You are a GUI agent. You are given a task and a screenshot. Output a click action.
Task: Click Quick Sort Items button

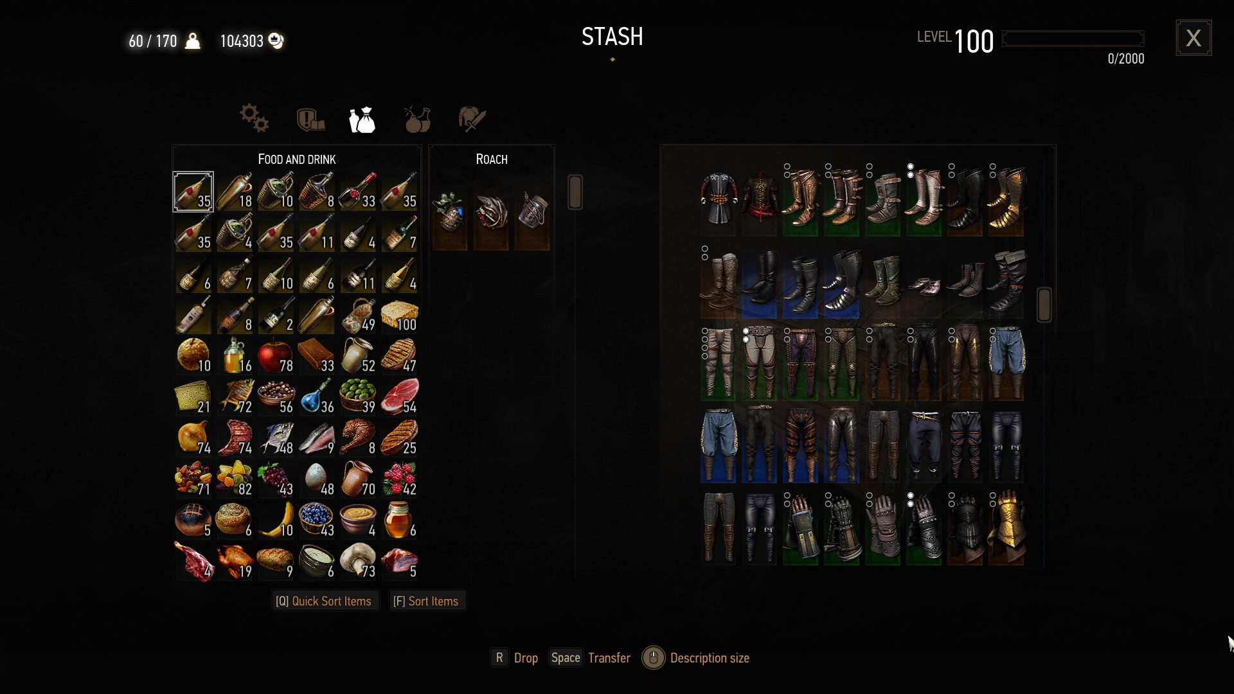pyautogui.click(x=324, y=601)
